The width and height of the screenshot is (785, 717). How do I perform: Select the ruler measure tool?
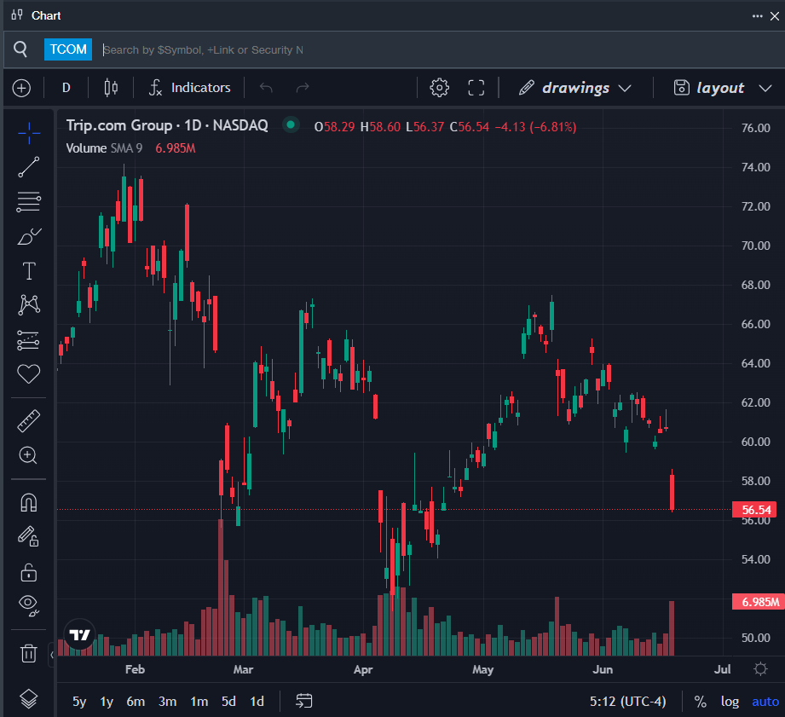[28, 420]
